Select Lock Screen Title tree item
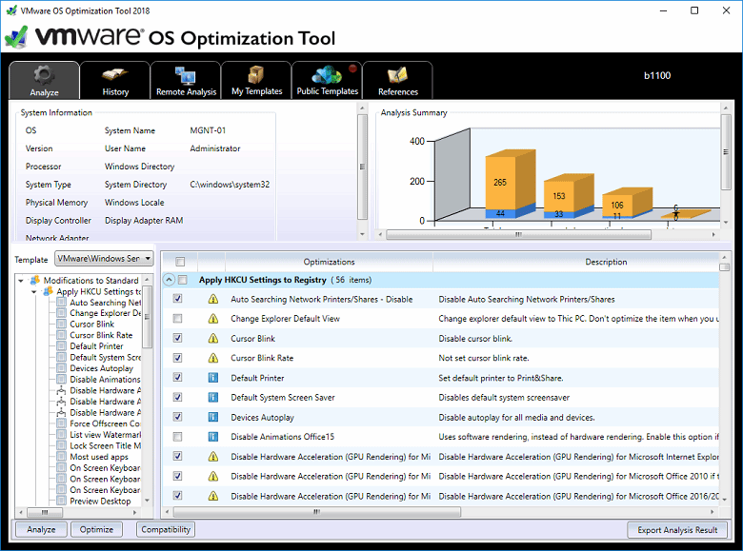 coord(105,445)
